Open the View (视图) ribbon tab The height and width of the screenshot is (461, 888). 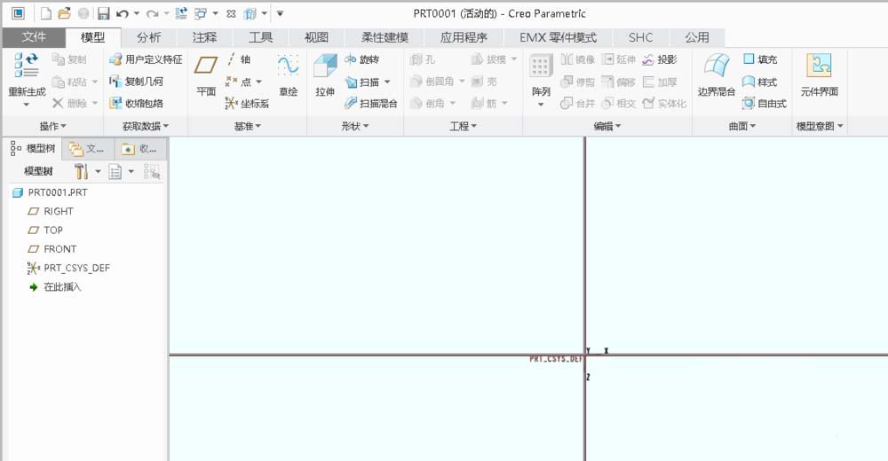click(317, 37)
